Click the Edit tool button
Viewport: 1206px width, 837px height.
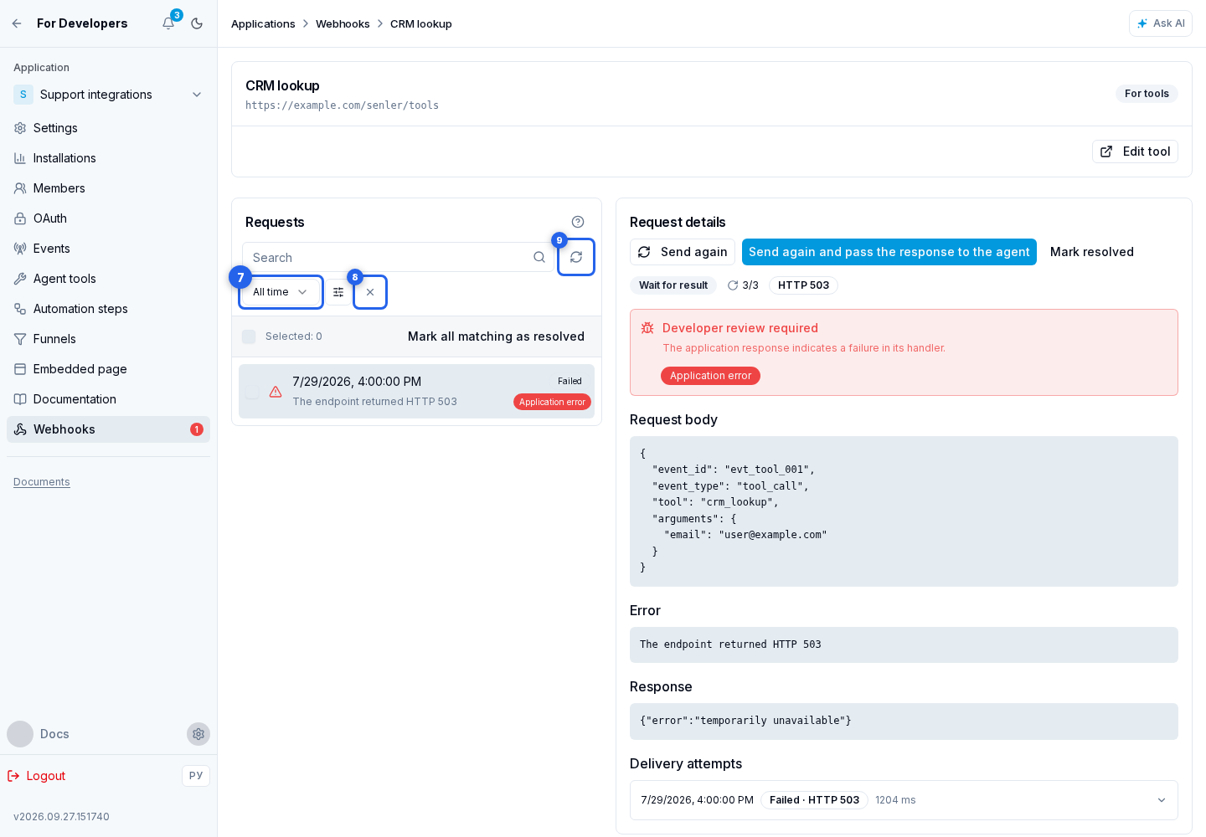pos(1135,151)
